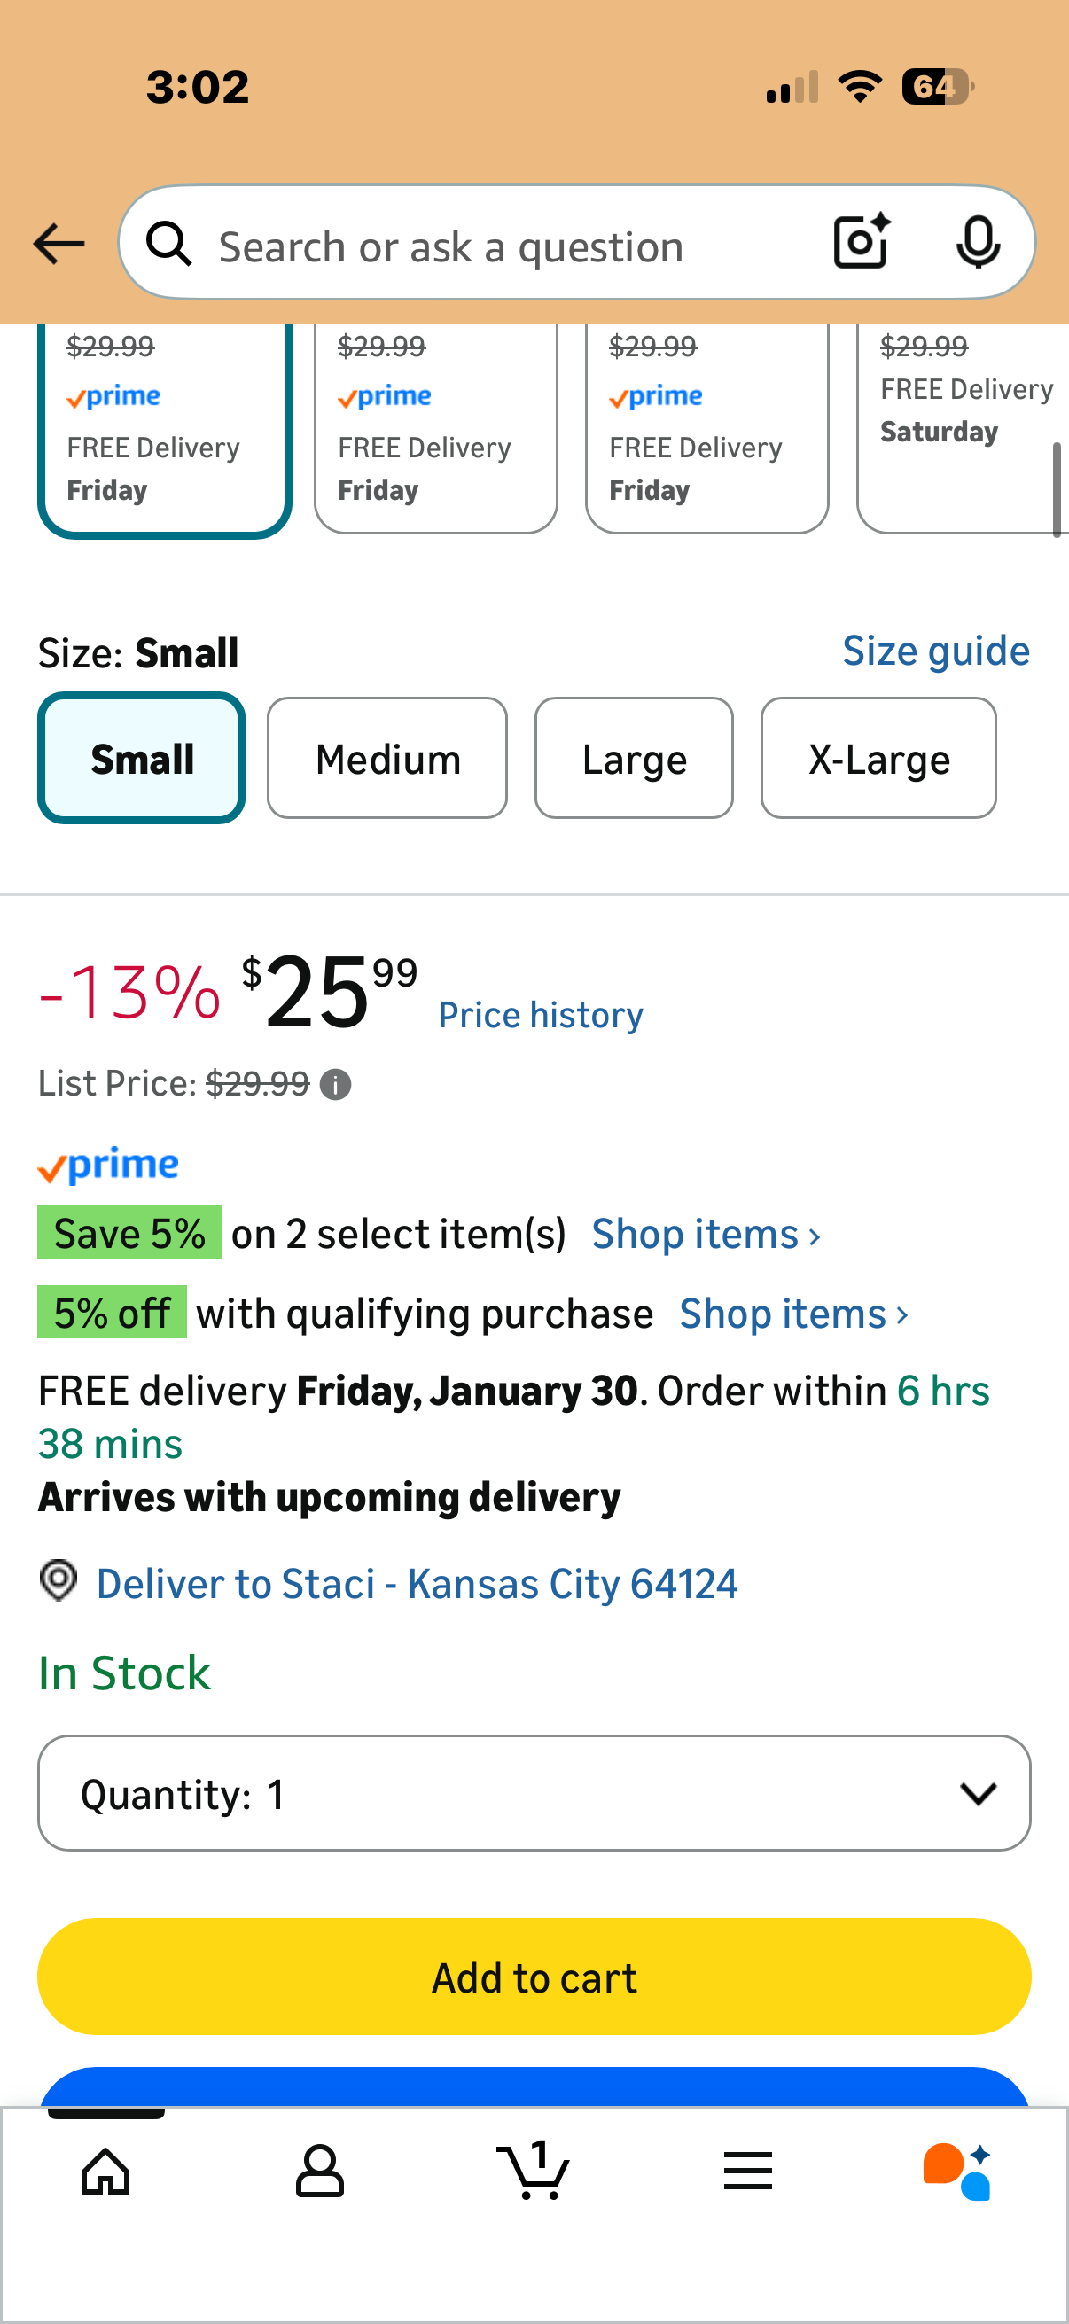Screen dimensions: 1069x2324
Task: Tap the back arrow icon
Action: (x=59, y=245)
